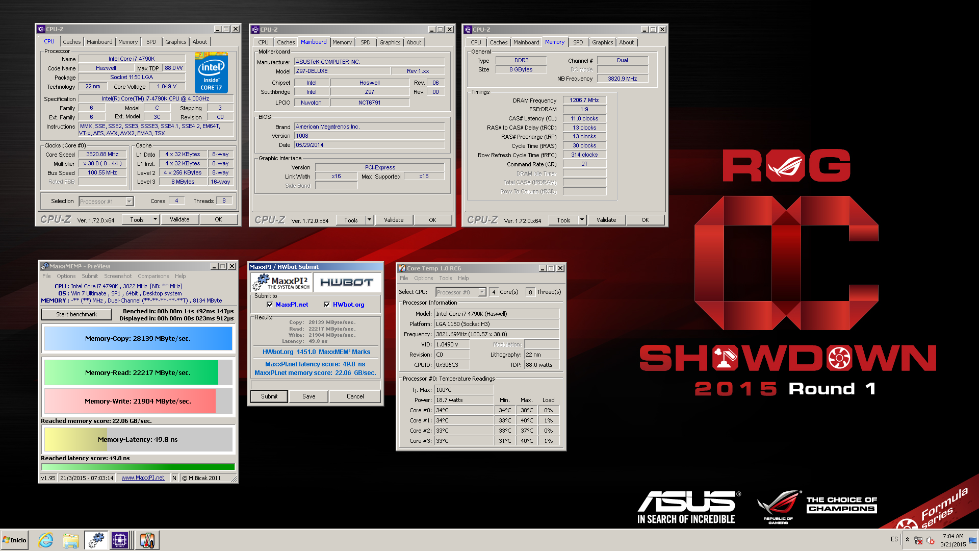Screen dimensions: 979x551
Task: Click the network tray icon
Action: (918, 540)
